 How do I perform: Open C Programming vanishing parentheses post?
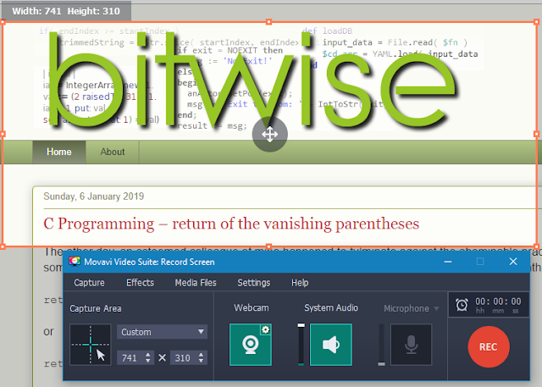point(231,224)
